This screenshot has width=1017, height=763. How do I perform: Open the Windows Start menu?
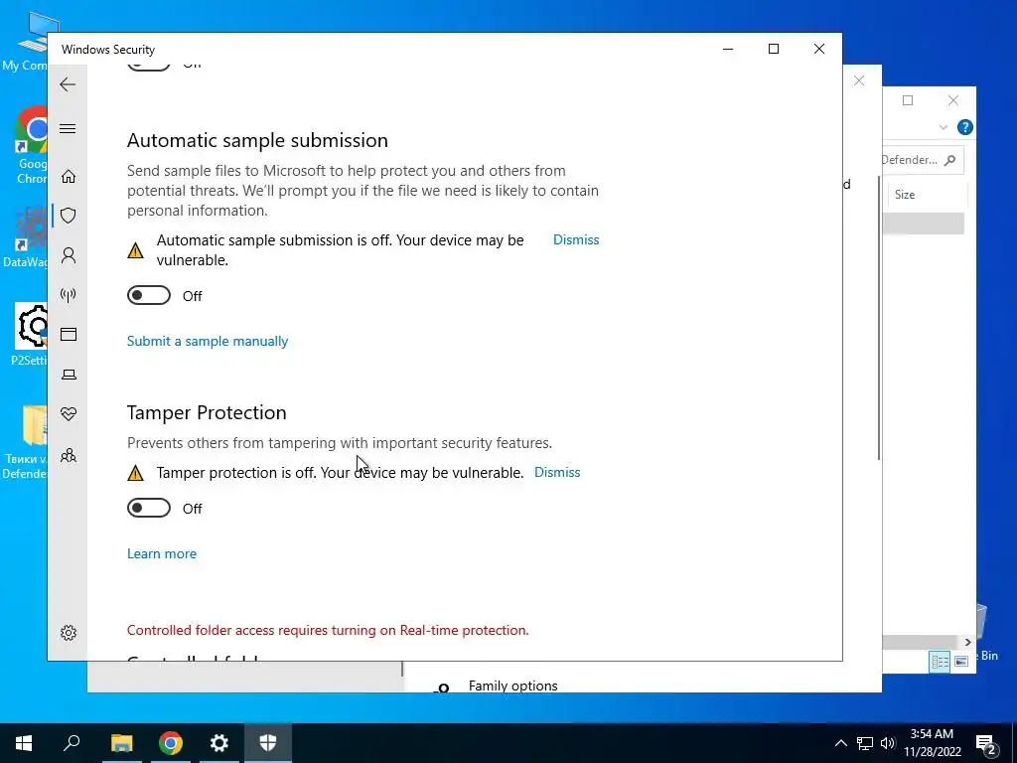click(x=24, y=743)
